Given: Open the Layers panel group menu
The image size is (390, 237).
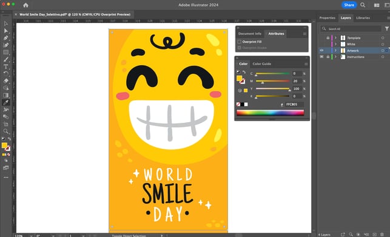Looking at the screenshot, I should pos(388,18).
